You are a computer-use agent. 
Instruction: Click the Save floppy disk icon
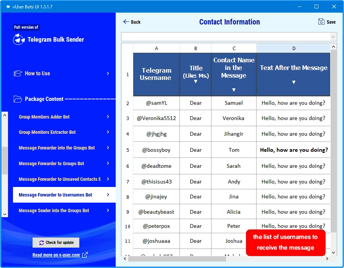321,21
